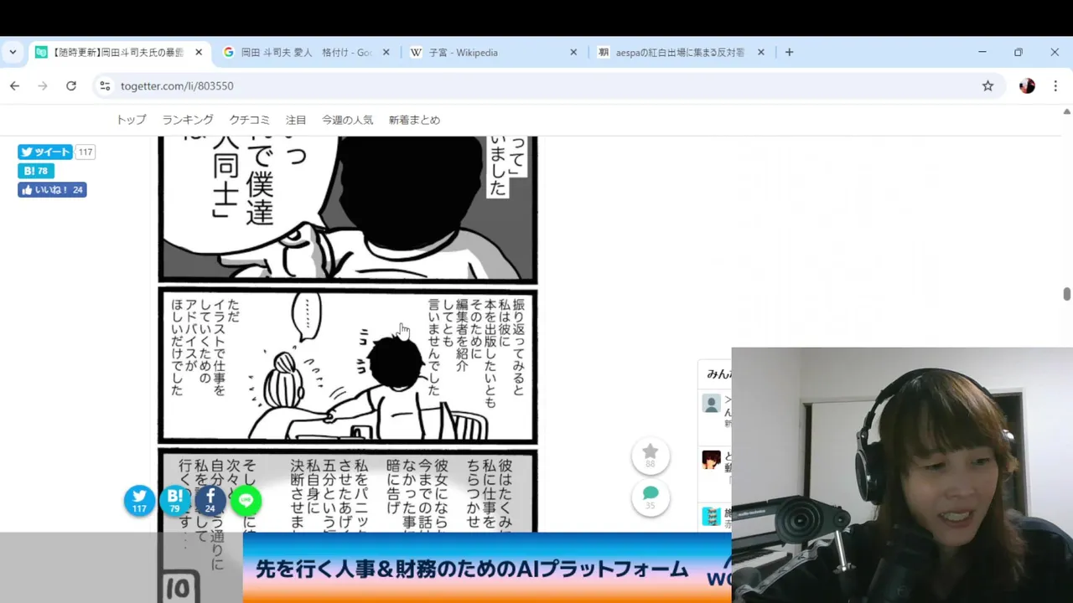
Task: View site information for togetter.com
Action: click(x=105, y=85)
